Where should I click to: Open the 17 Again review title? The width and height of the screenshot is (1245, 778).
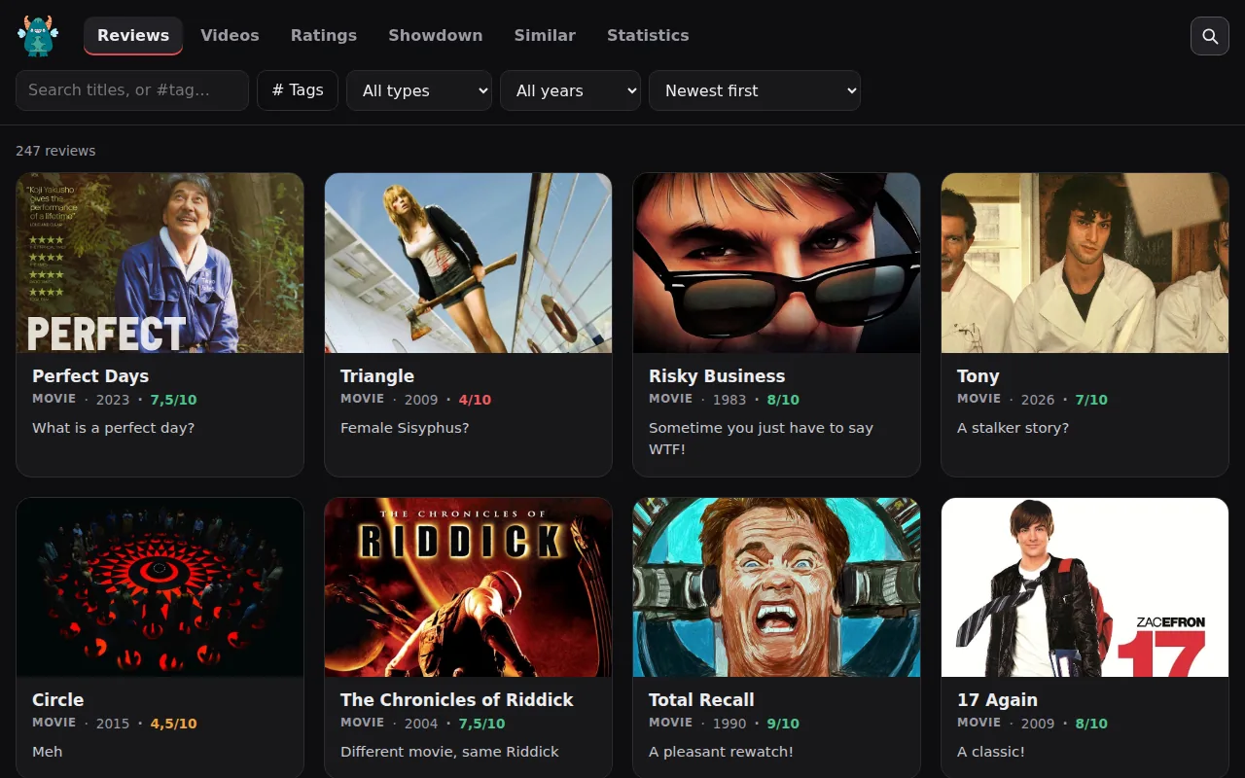(x=997, y=700)
